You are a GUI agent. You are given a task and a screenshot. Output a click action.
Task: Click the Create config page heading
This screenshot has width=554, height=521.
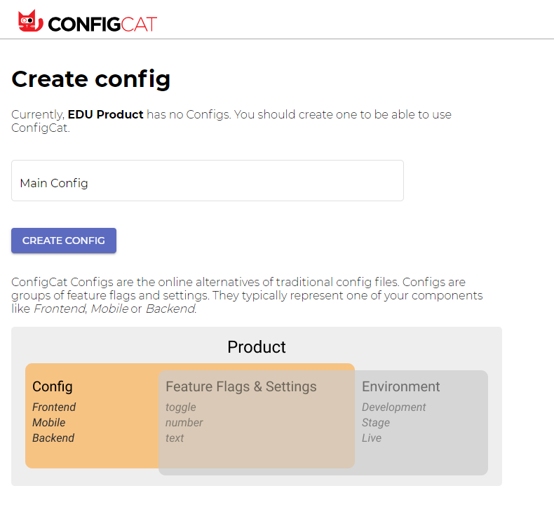tap(90, 79)
